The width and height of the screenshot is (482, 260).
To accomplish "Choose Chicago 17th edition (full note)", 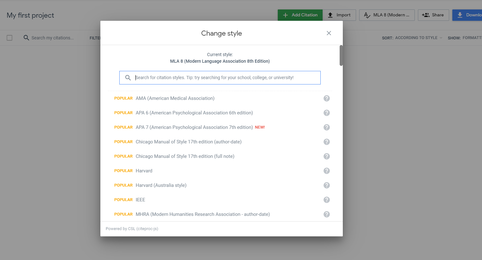I will pyautogui.click(x=185, y=156).
